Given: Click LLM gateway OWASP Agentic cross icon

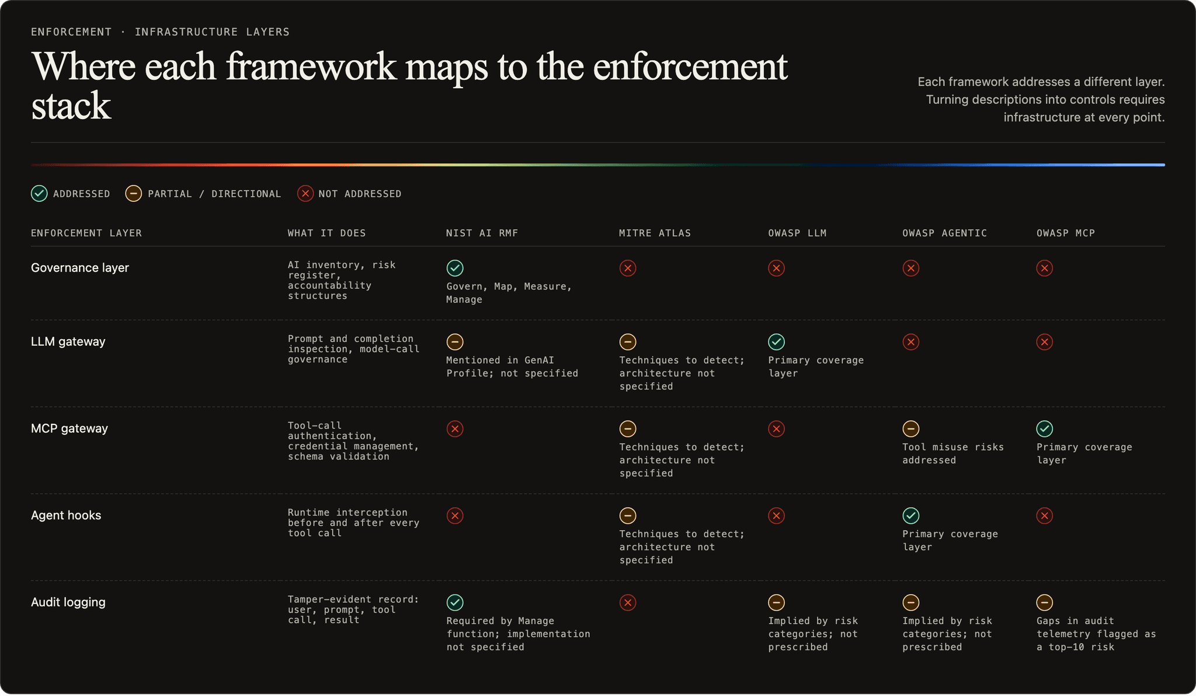Looking at the screenshot, I should point(911,342).
